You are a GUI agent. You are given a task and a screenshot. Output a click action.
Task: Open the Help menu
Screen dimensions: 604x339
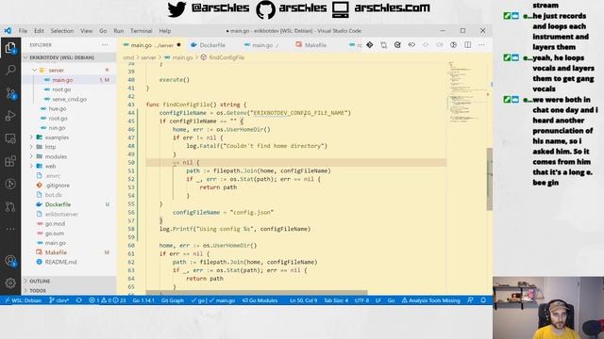pyautogui.click(x=165, y=31)
